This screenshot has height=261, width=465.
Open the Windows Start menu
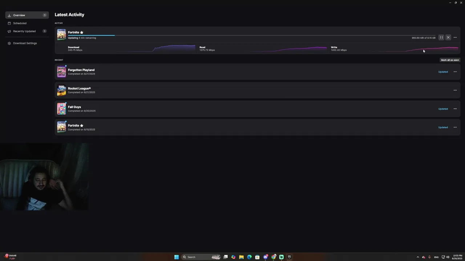click(177, 257)
